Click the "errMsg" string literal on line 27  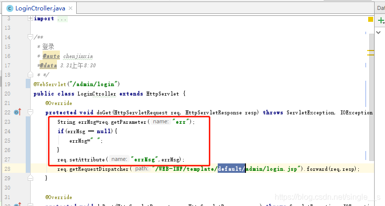coord(144,159)
